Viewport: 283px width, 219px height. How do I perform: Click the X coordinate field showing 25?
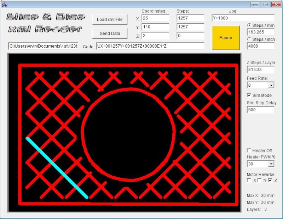click(155, 18)
